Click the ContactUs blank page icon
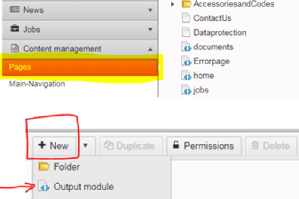The image size is (299, 199). 186,18
